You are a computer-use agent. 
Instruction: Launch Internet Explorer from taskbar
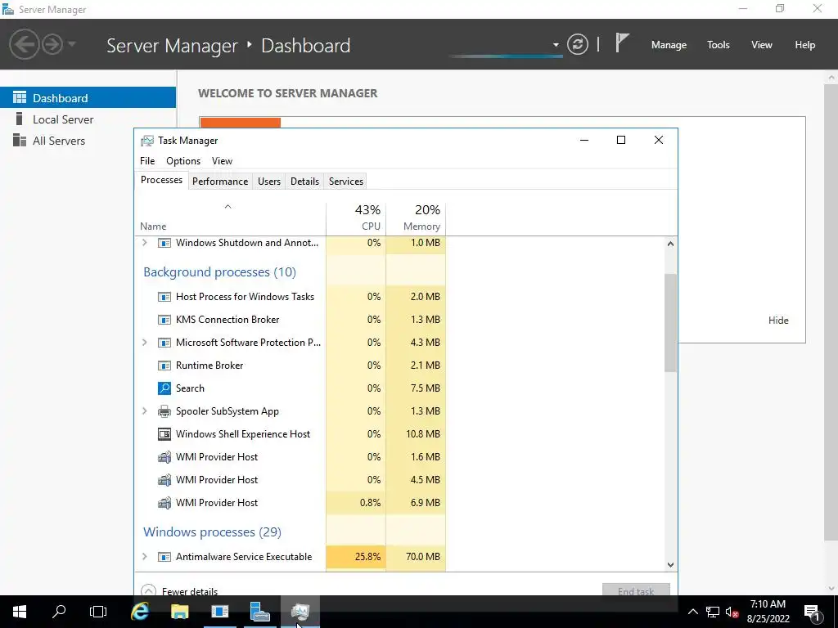tap(140, 612)
